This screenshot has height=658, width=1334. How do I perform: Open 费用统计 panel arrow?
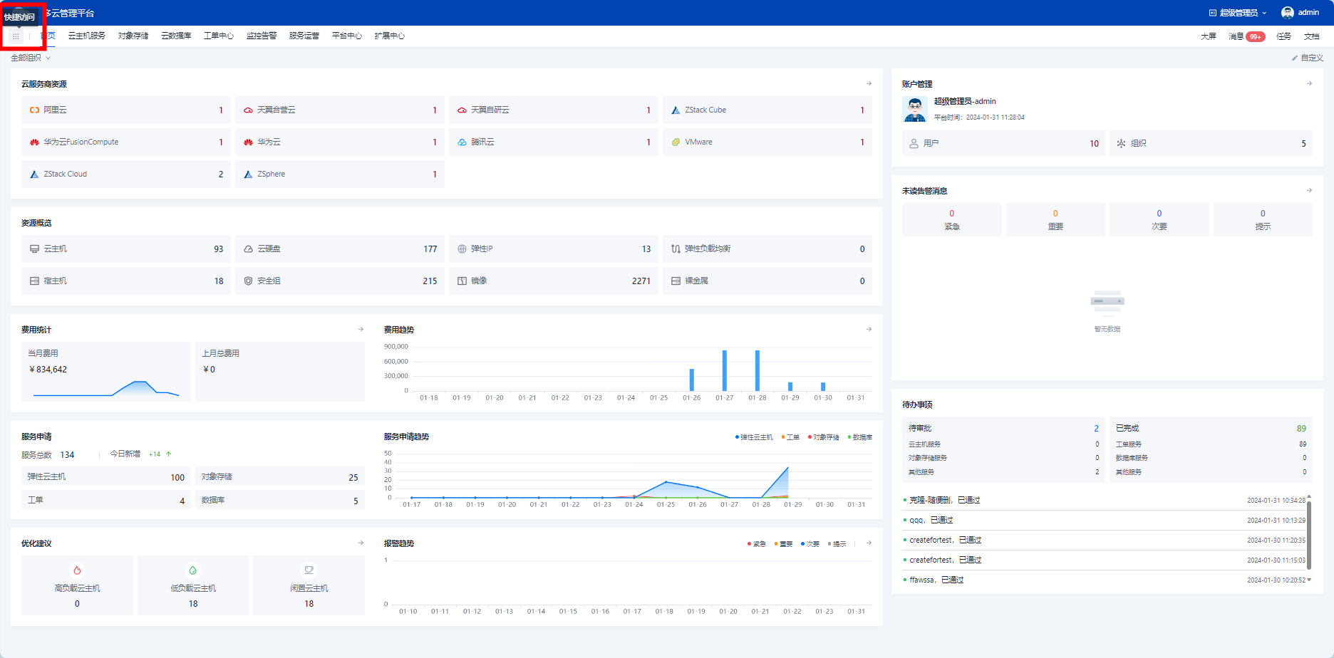coord(361,330)
